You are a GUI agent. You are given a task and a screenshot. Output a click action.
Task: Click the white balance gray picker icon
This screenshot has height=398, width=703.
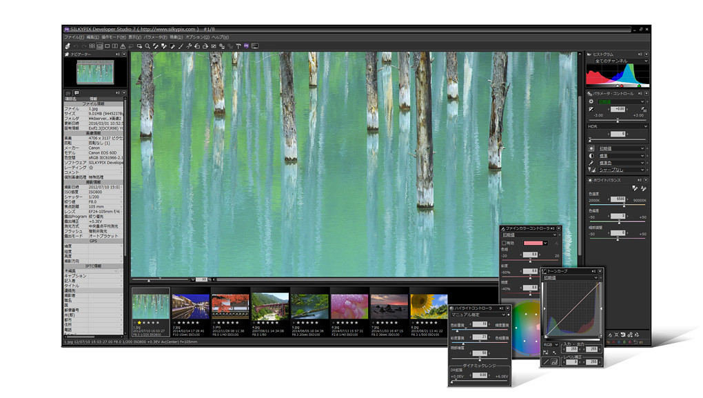635,188
